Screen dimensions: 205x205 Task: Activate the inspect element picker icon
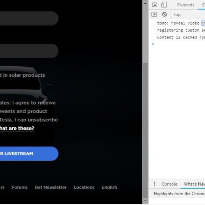(154, 5)
